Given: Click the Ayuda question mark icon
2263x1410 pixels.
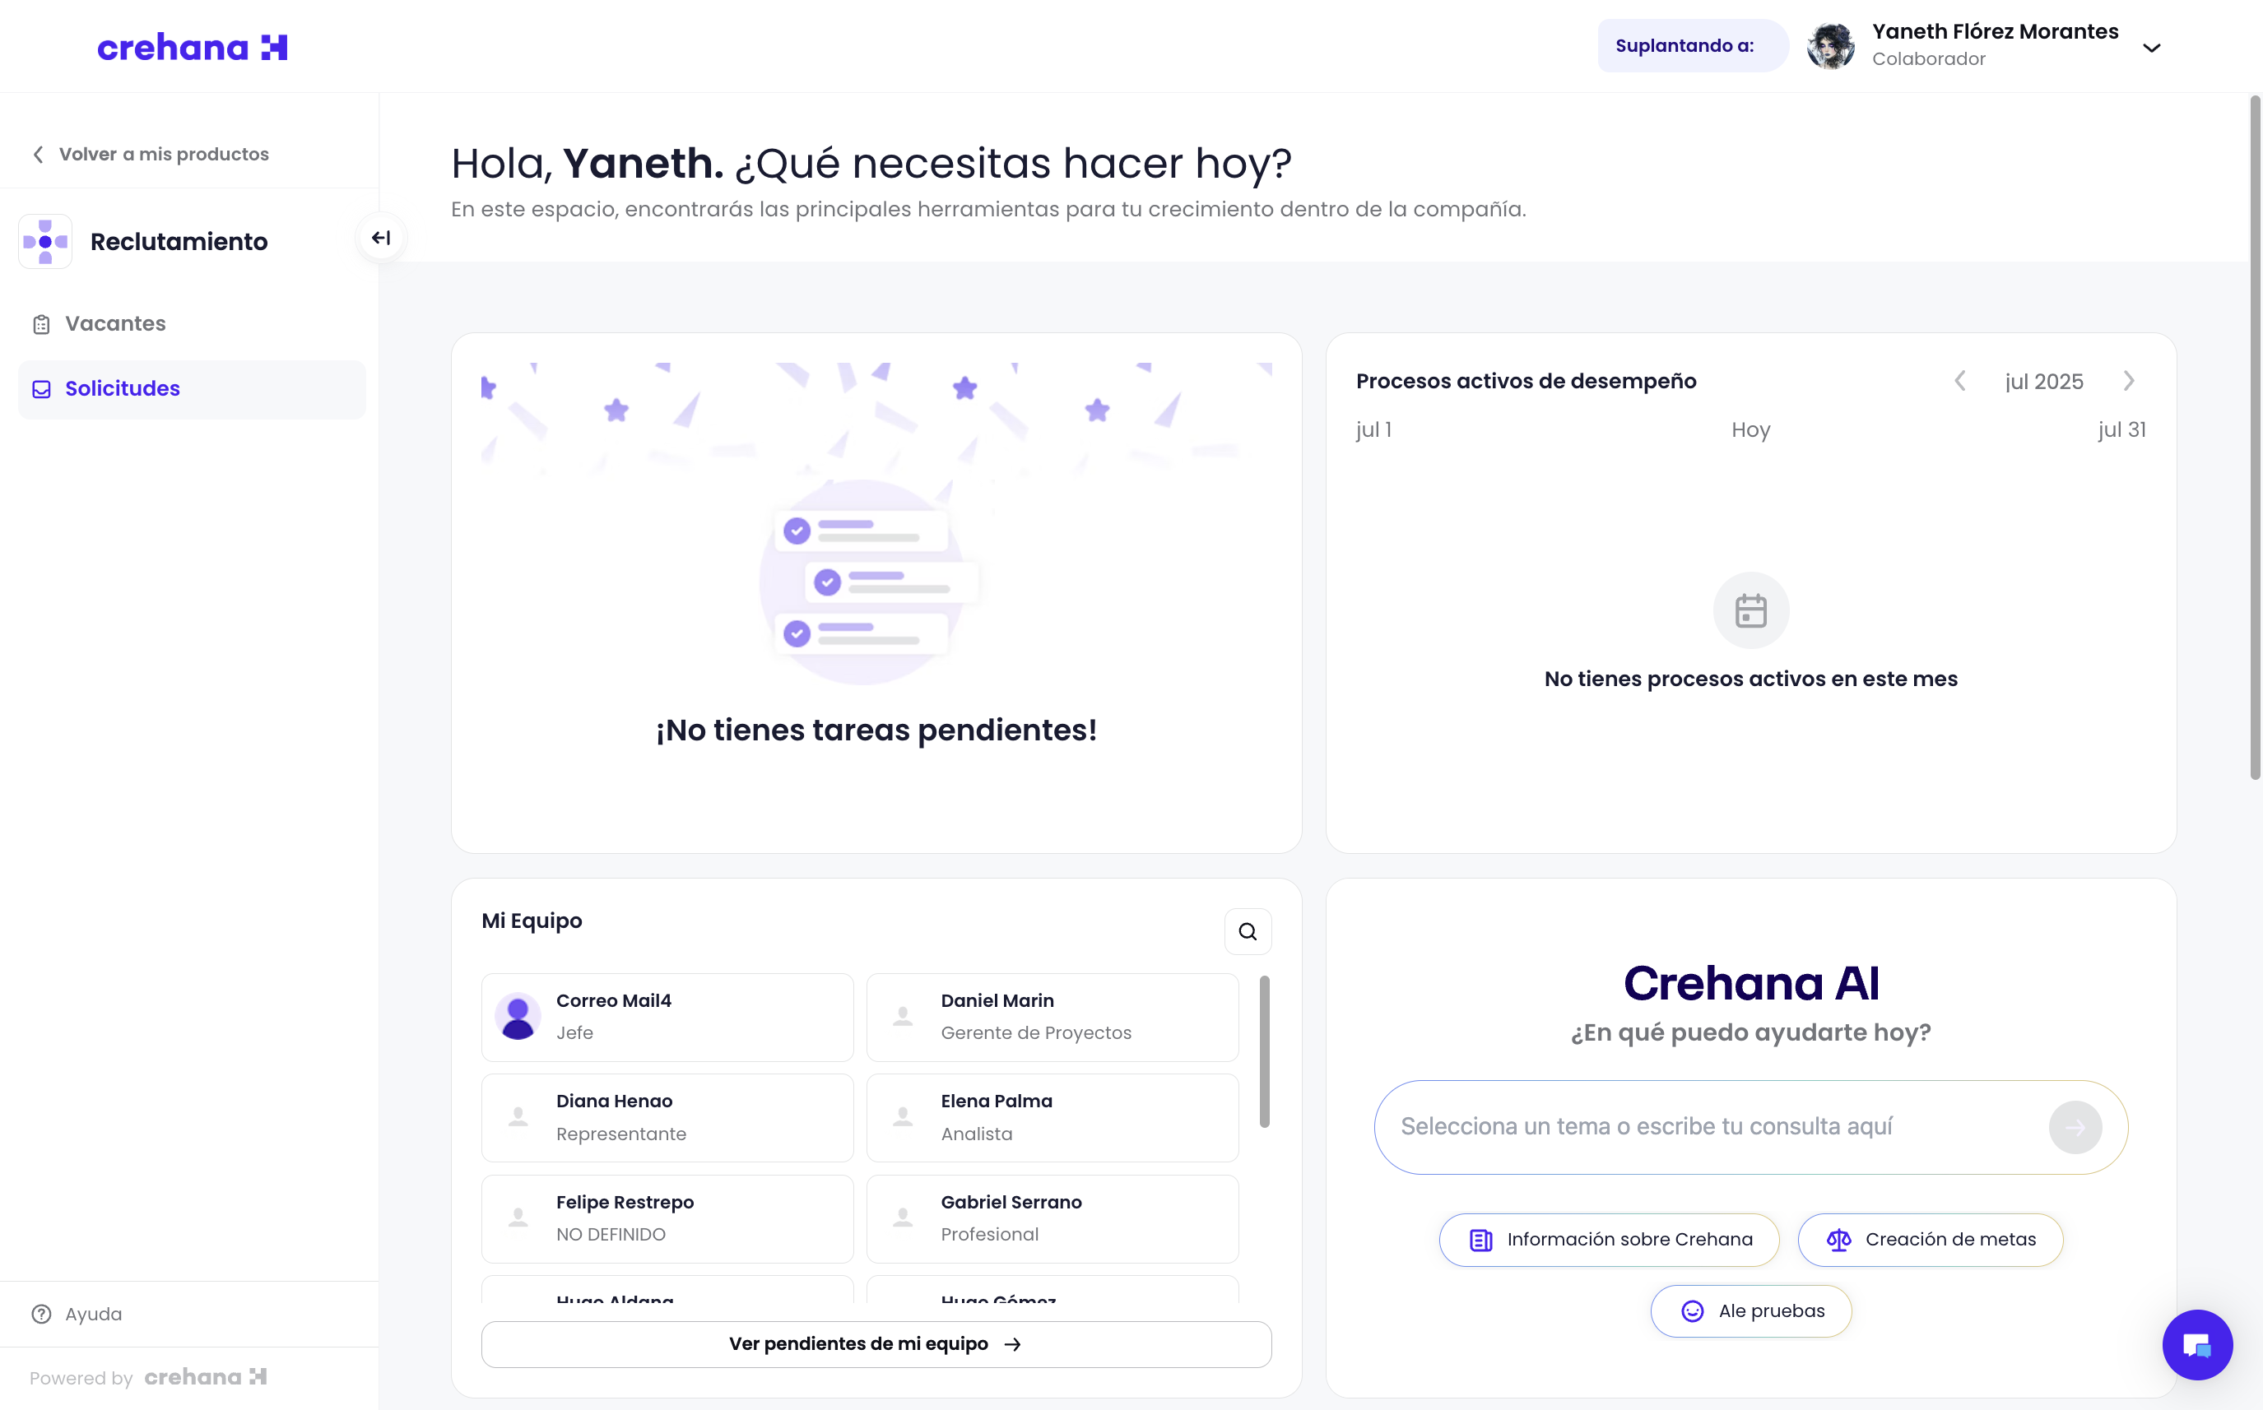Looking at the screenshot, I should tap(41, 1314).
